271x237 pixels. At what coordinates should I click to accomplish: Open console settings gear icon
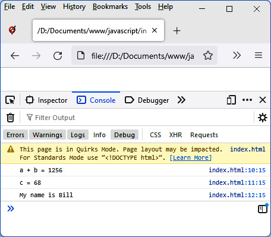click(x=263, y=118)
